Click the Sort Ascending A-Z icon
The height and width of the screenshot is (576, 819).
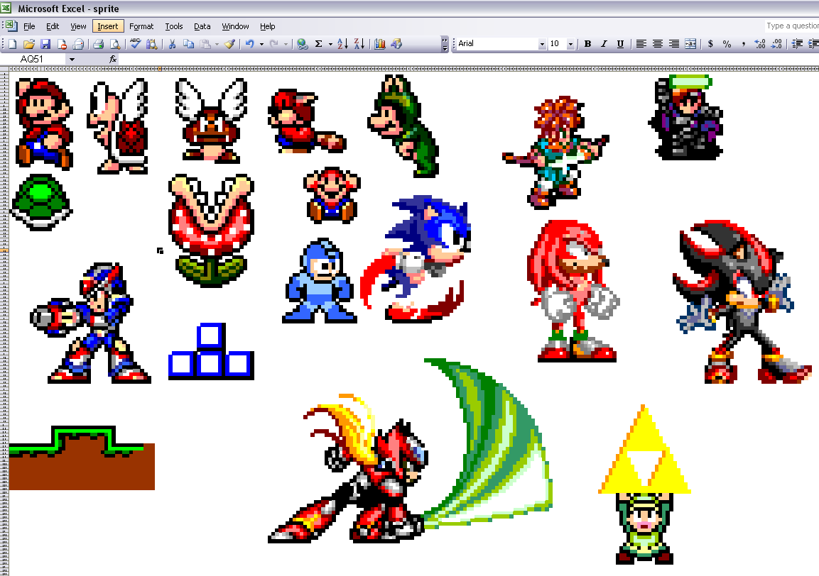(x=342, y=44)
